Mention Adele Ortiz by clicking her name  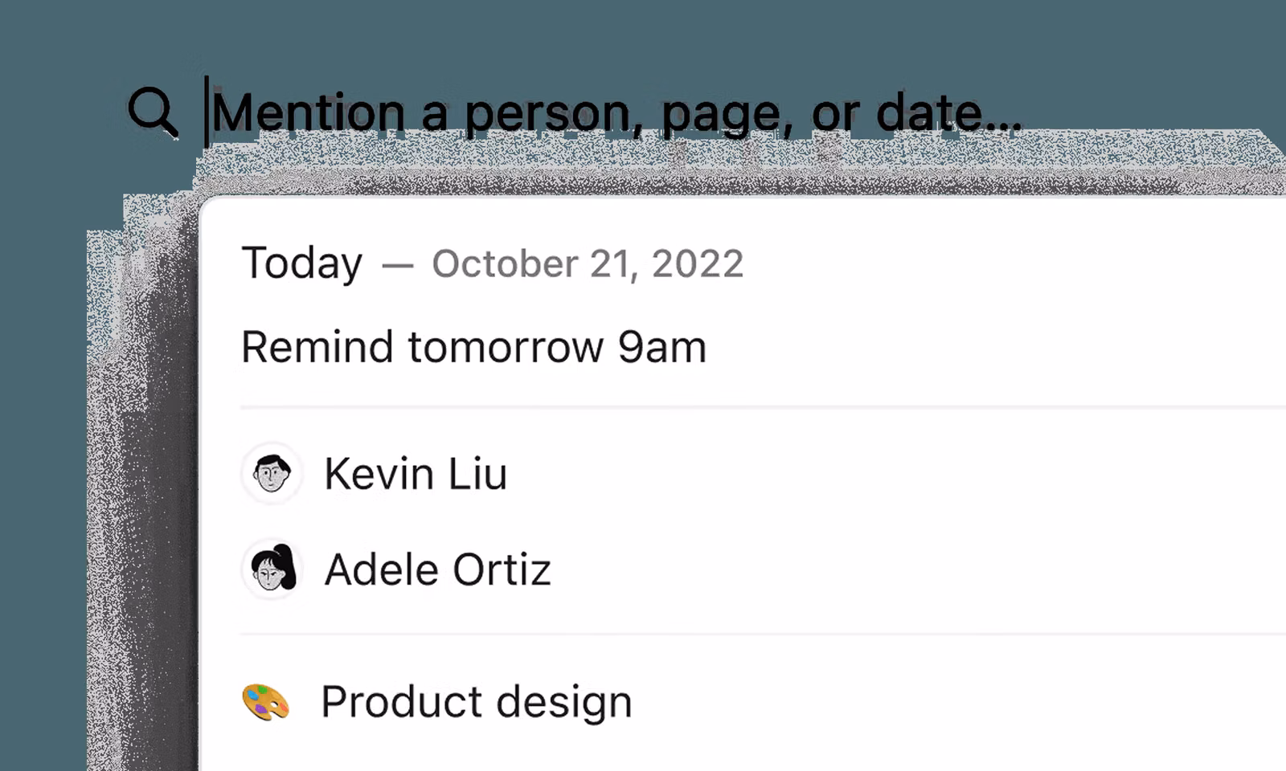click(437, 569)
